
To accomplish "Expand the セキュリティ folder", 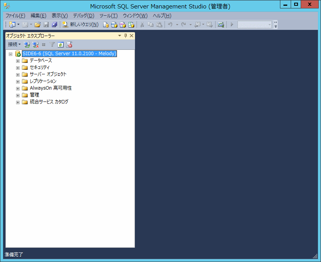I will tap(18, 68).
